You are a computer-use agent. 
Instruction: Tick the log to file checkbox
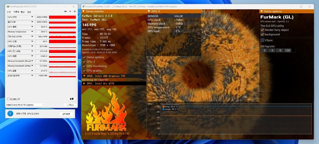tap(9, 99)
